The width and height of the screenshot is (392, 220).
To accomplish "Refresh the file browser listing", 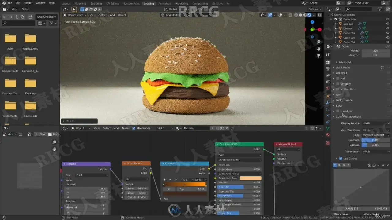I will (x=22, y=17).
